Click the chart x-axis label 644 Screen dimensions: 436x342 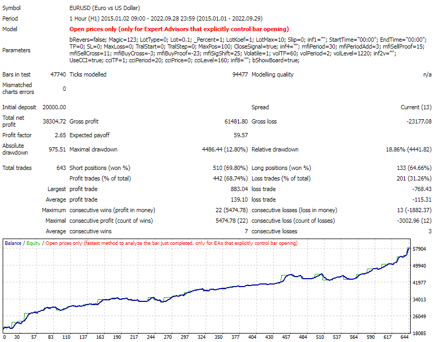point(405,337)
